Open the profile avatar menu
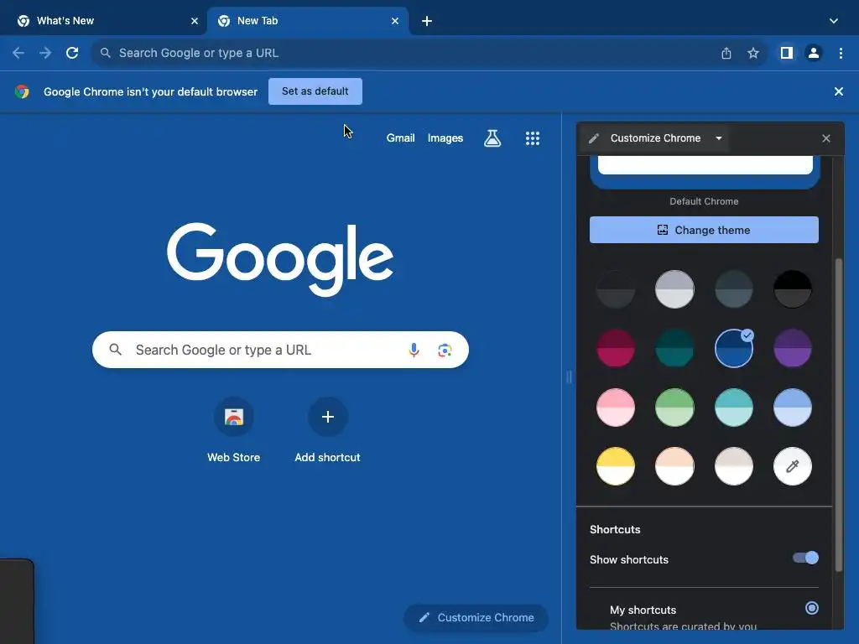This screenshot has height=644, width=859. 814,53
